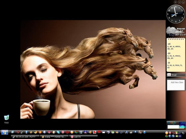Launch the blue letter A font icon
This screenshot has height=139, width=186.
pos(126,132)
